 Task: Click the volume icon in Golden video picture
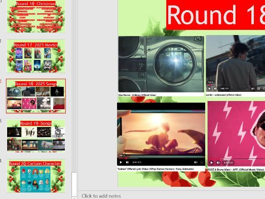click(127, 162)
